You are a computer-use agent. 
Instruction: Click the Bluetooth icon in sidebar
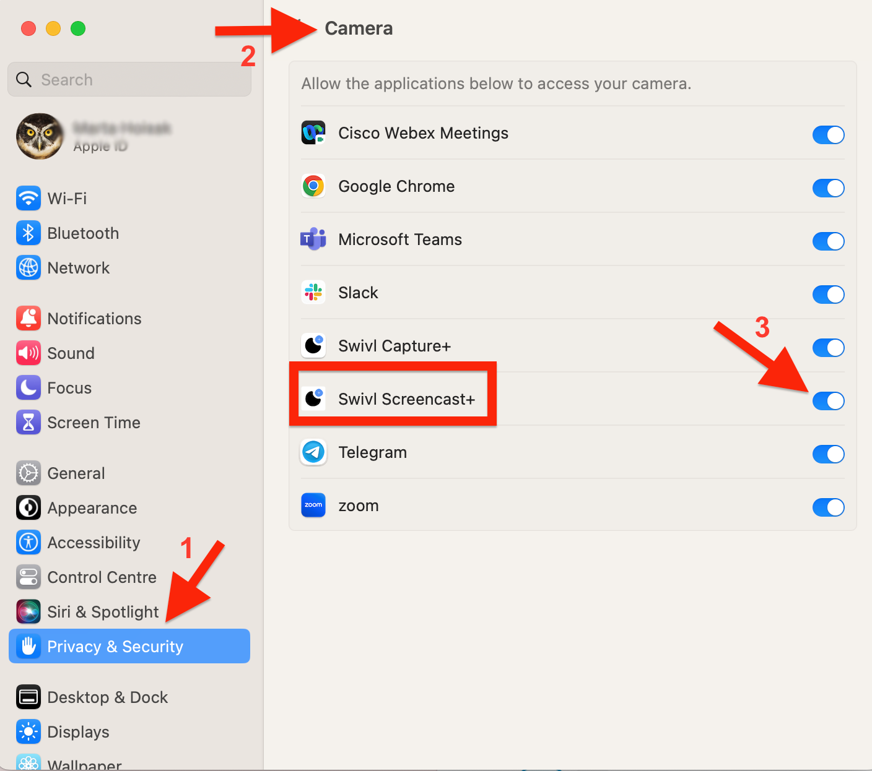tap(28, 233)
